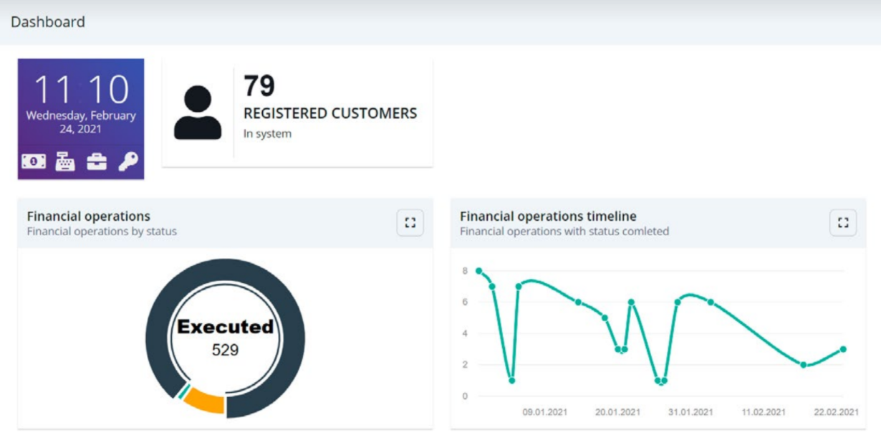Screen dimensions: 881x448
Task: Select the briefcase icon in the clock widget
Action: coord(97,162)
